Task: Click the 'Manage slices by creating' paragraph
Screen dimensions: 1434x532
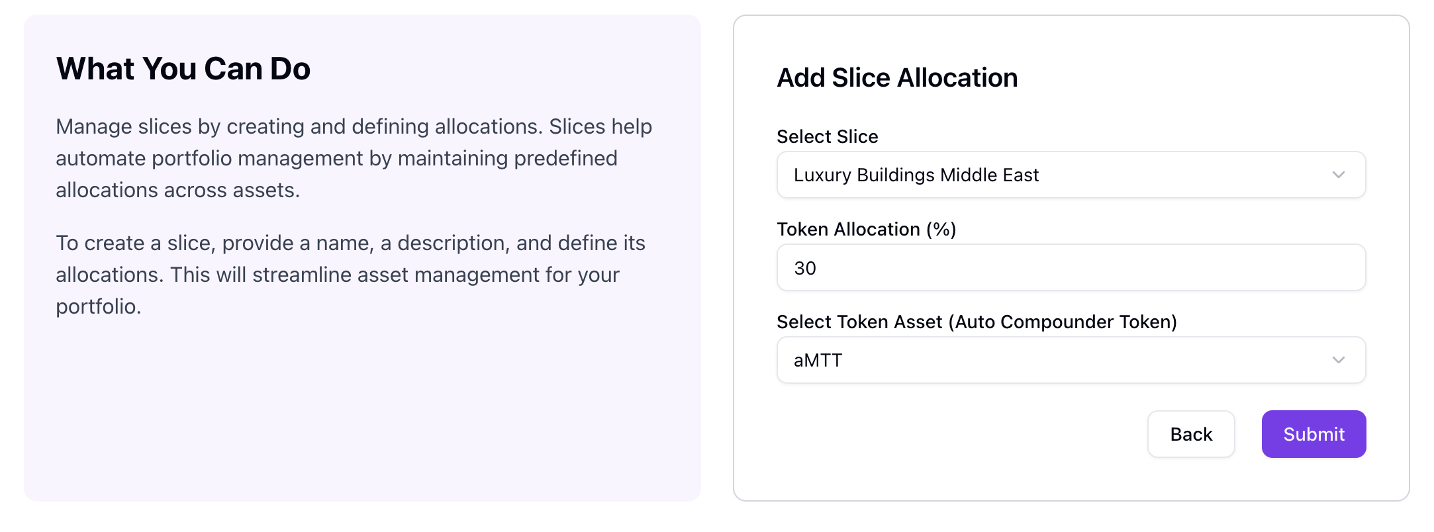Action: (354, 158)
